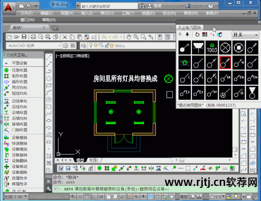Open redo history dropdown arrow
261x201 pixels.
pos(121,37)
